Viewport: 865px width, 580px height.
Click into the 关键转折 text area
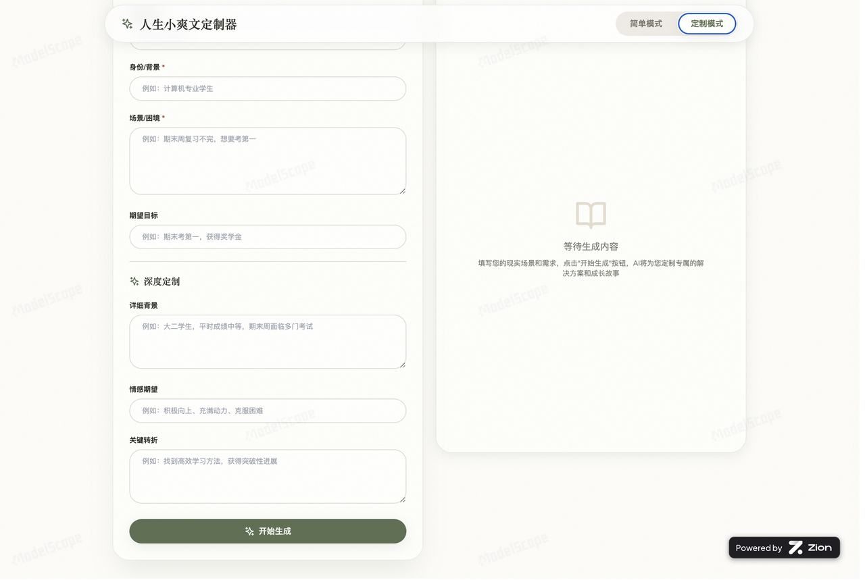(268, 477)
